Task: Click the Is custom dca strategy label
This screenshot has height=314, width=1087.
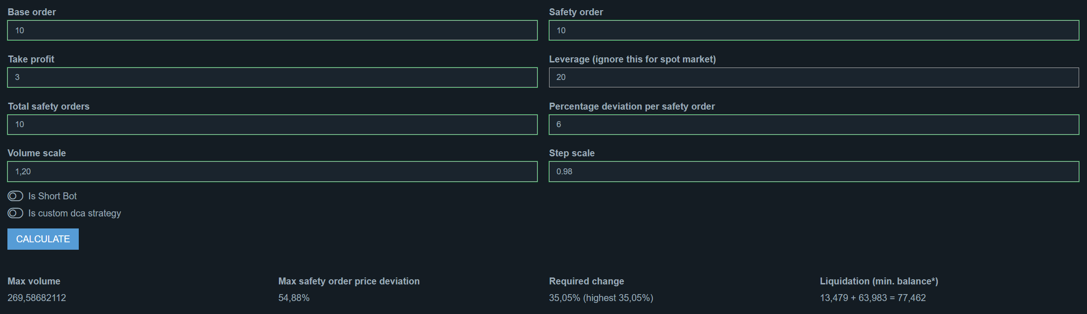Action: click(x=75, y=213)
